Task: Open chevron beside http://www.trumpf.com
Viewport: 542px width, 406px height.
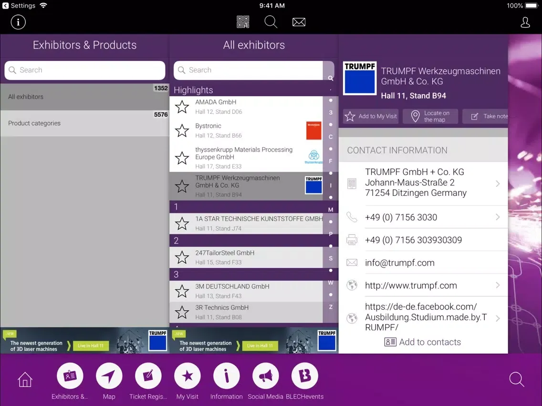Action: pos(498,285)
